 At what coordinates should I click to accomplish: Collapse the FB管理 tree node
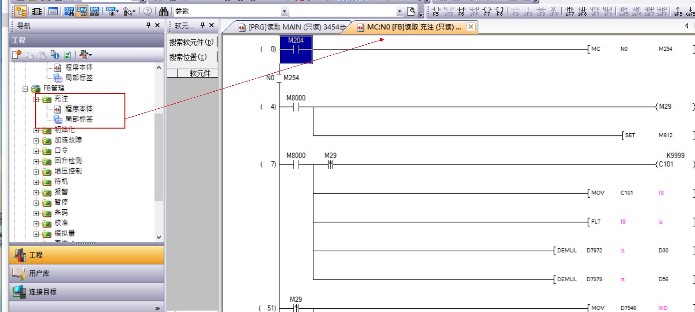click(x=26, y=88)
